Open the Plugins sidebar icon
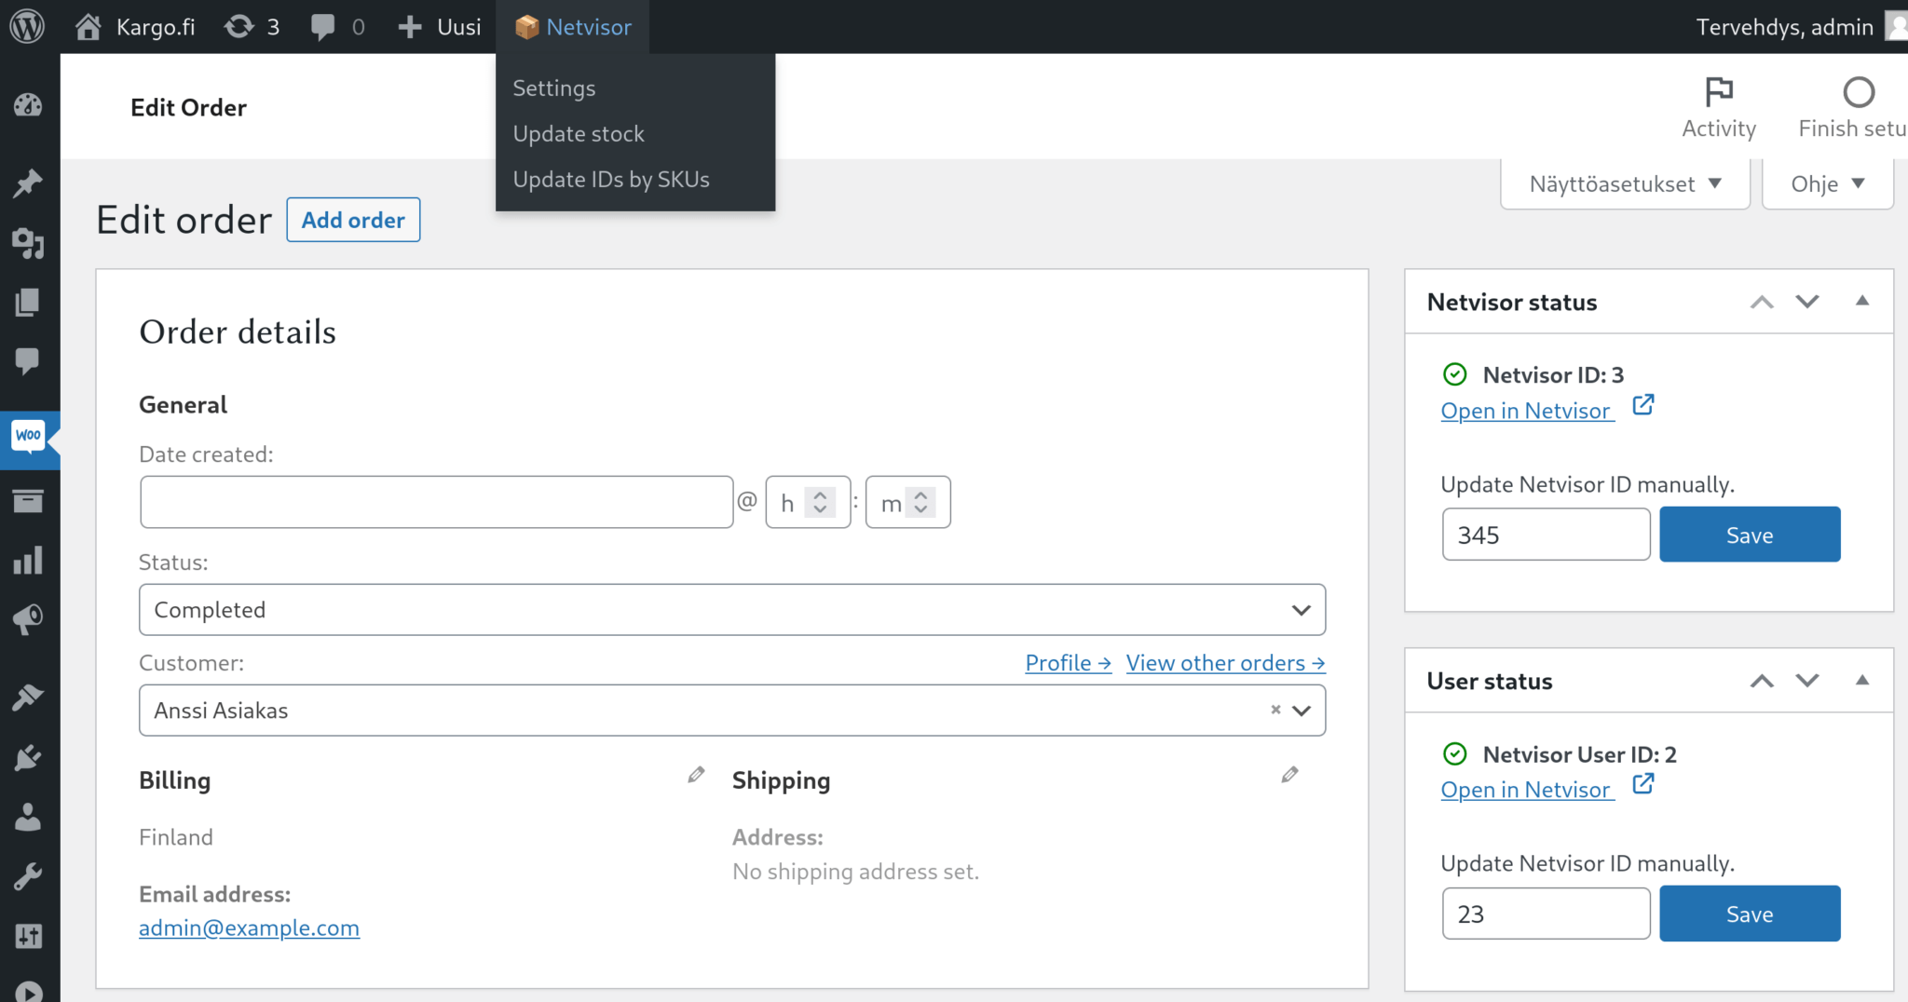 point(28,757)
